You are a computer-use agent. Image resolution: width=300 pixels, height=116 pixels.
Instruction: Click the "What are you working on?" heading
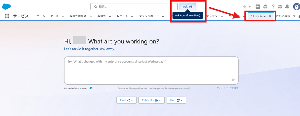tap(124, 41)
